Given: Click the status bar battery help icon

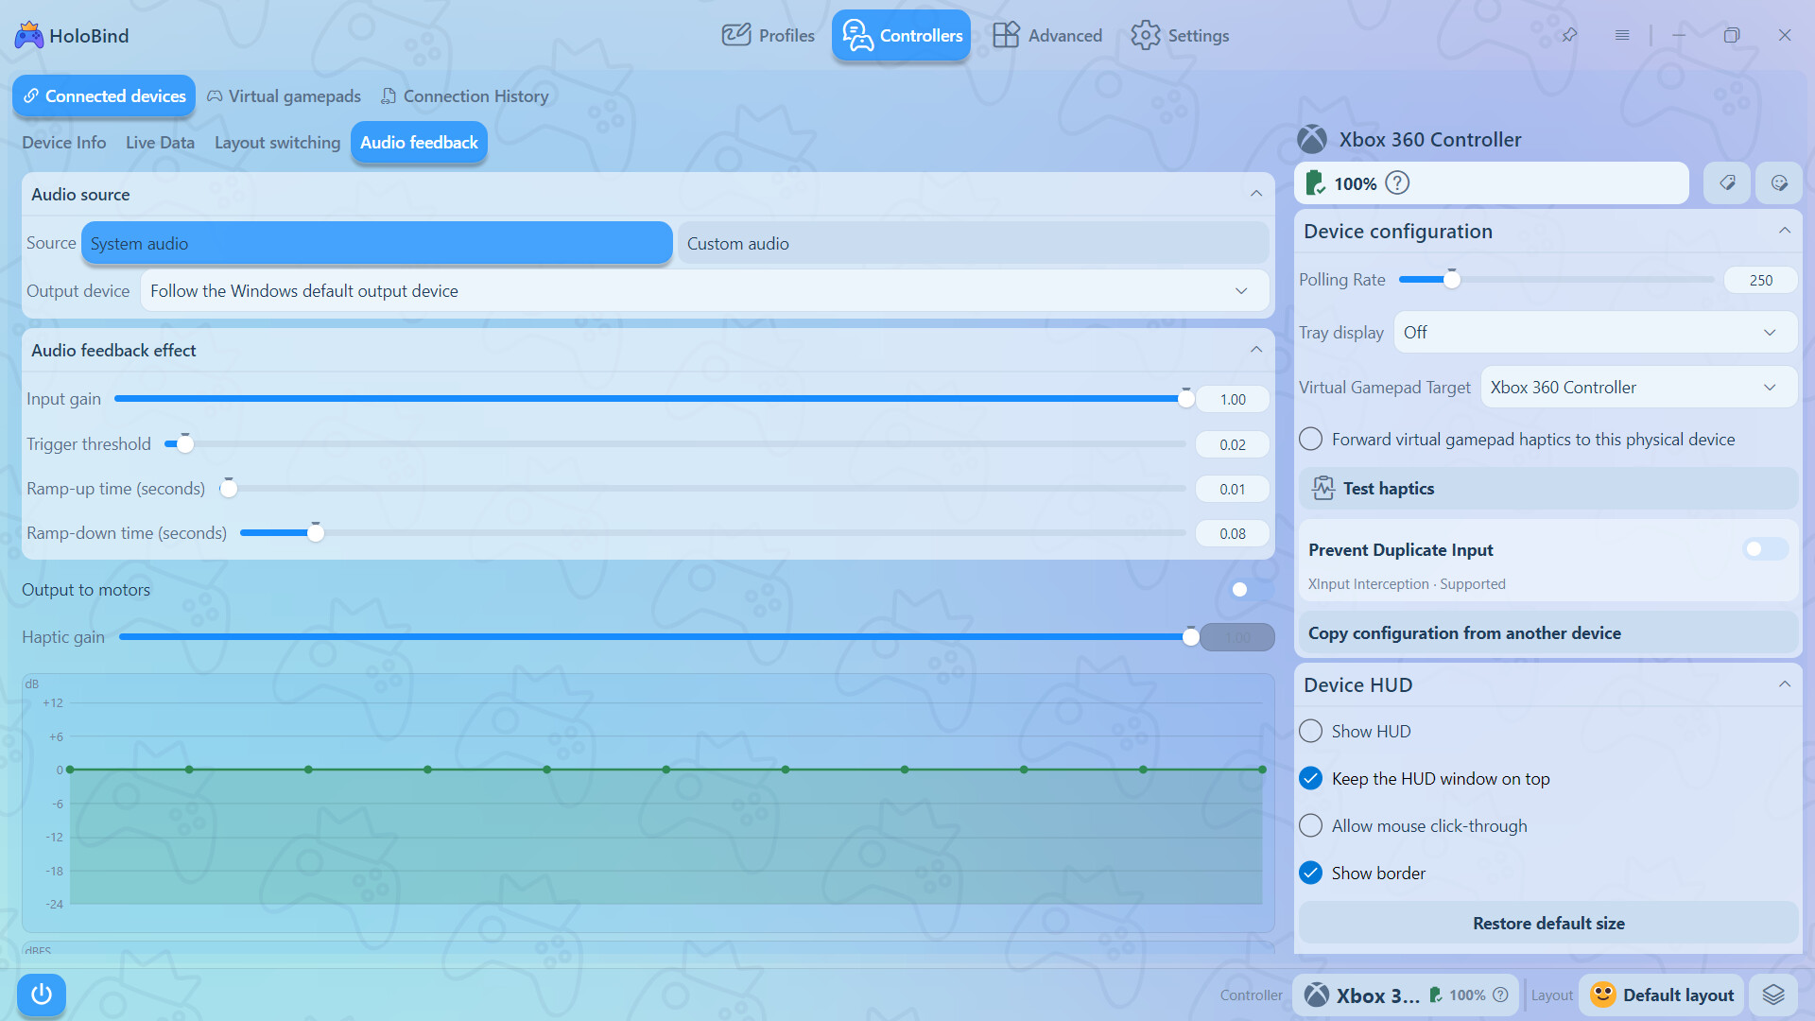Looking at the screenshot, I should [x=1500, y=995].
